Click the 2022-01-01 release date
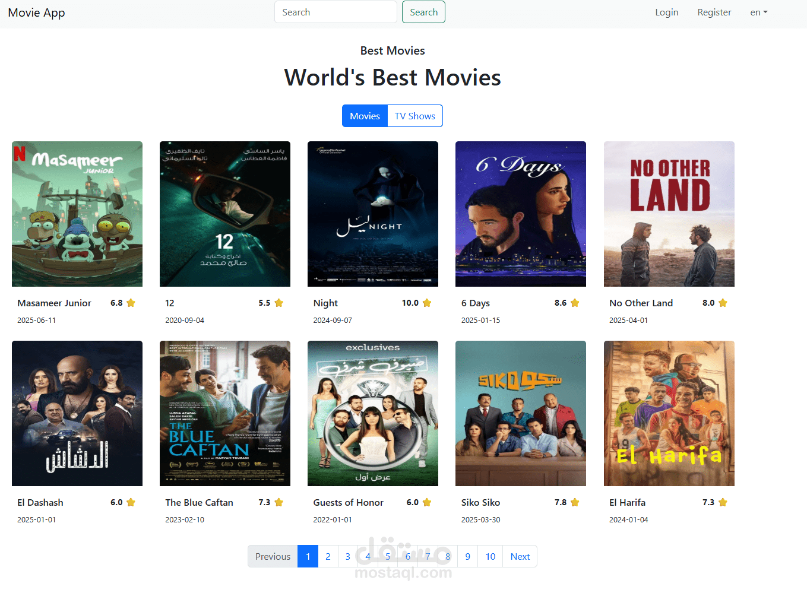The height and width of the screenshot is (593, 807). (333, 519)
